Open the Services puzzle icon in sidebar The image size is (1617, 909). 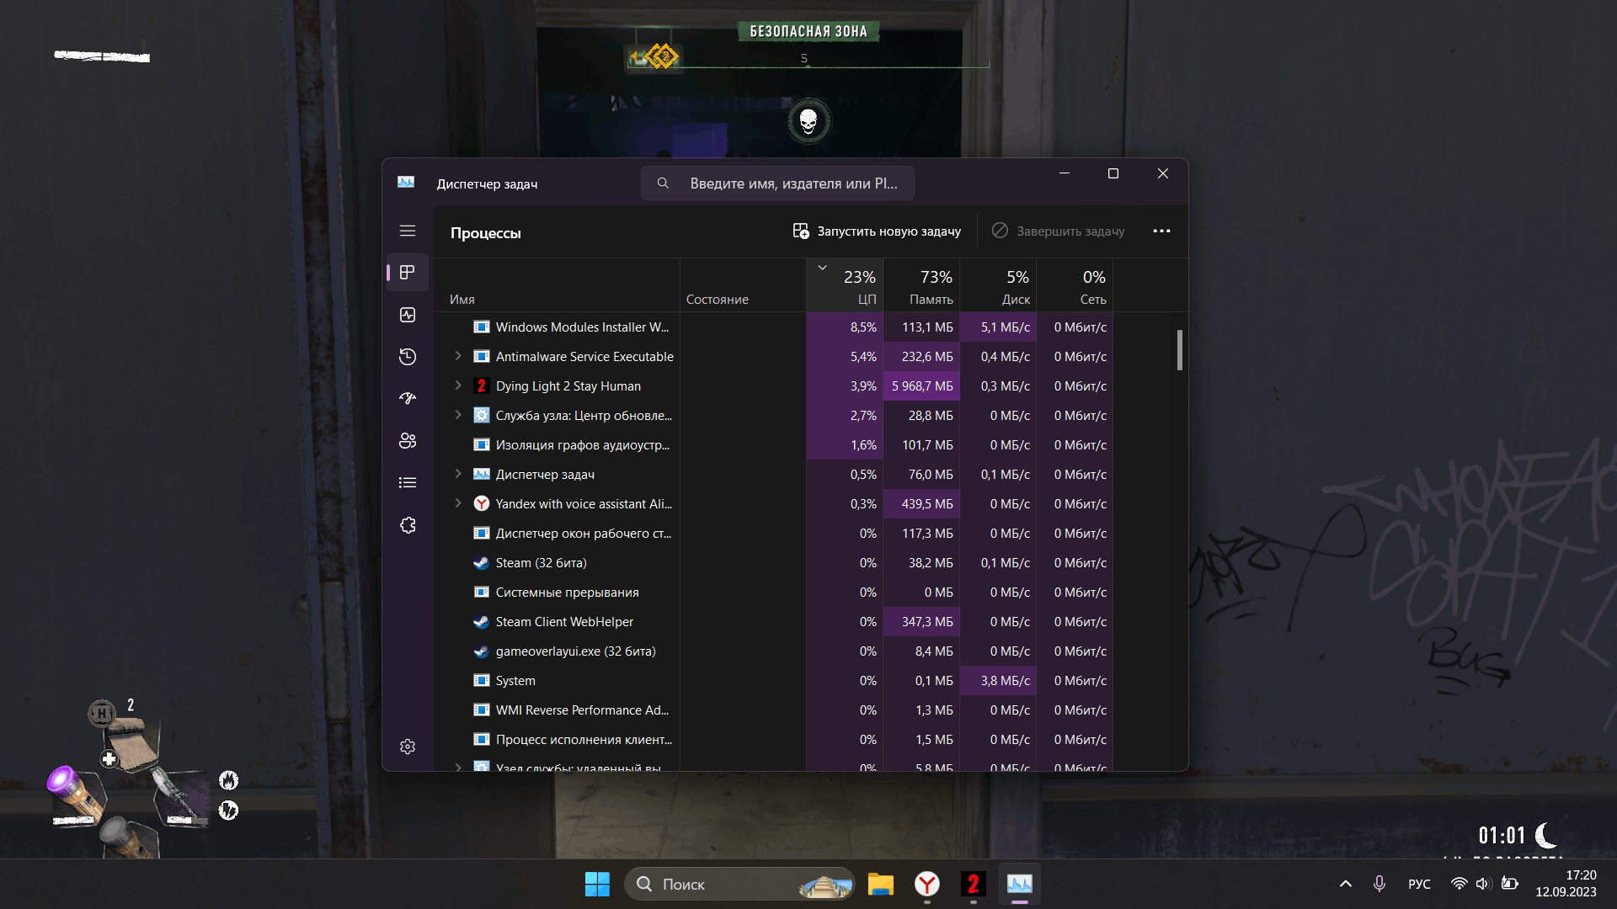(x=408, y=525)
